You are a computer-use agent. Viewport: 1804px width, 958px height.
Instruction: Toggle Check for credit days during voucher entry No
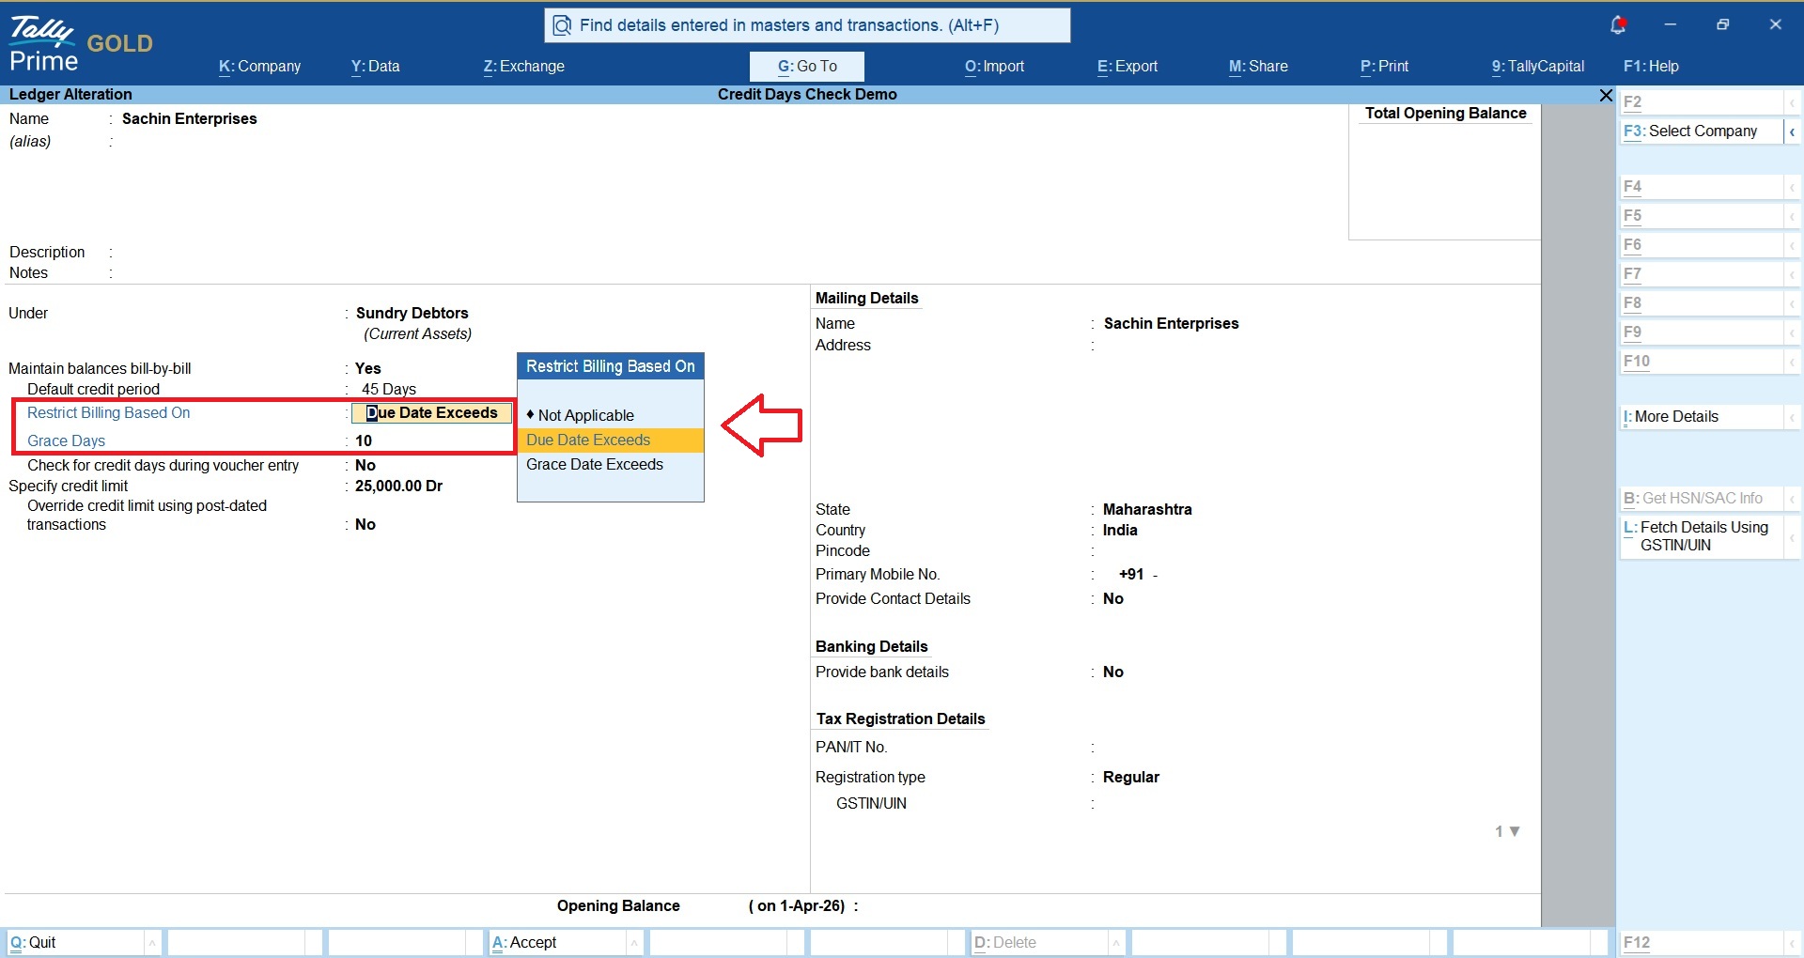click(x=365, y=465)
